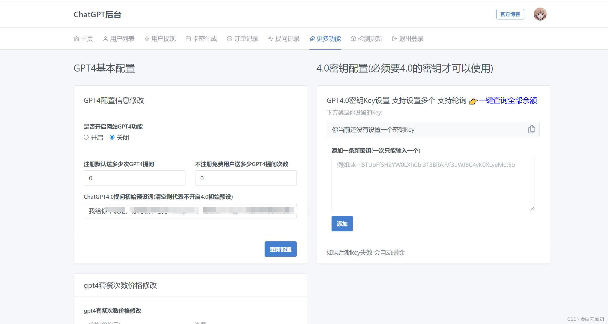Click the 官方博客 button
608x324 pixels.
(510, 14)
